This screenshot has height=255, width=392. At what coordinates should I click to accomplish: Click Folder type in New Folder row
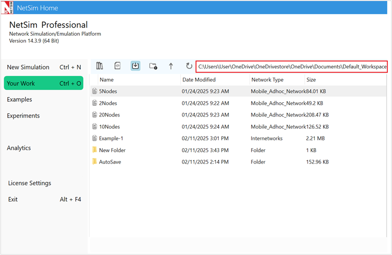258,150
